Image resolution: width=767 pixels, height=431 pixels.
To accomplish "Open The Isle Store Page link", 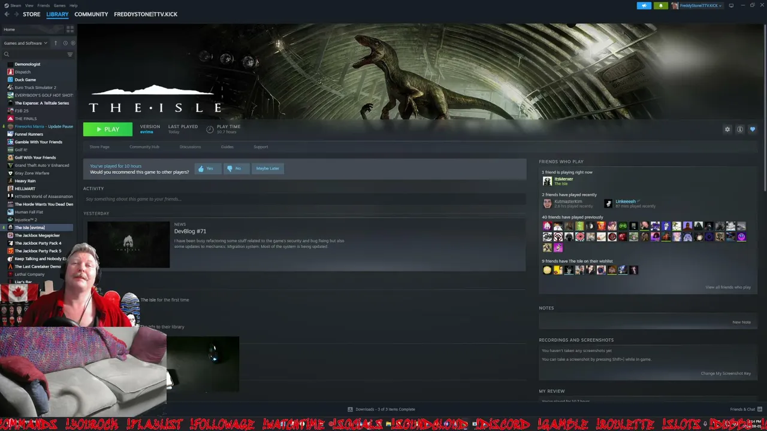I will [x=99, y=147].
